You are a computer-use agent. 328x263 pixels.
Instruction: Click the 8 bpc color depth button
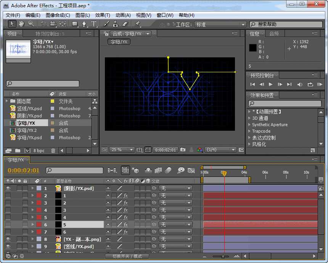39,150
